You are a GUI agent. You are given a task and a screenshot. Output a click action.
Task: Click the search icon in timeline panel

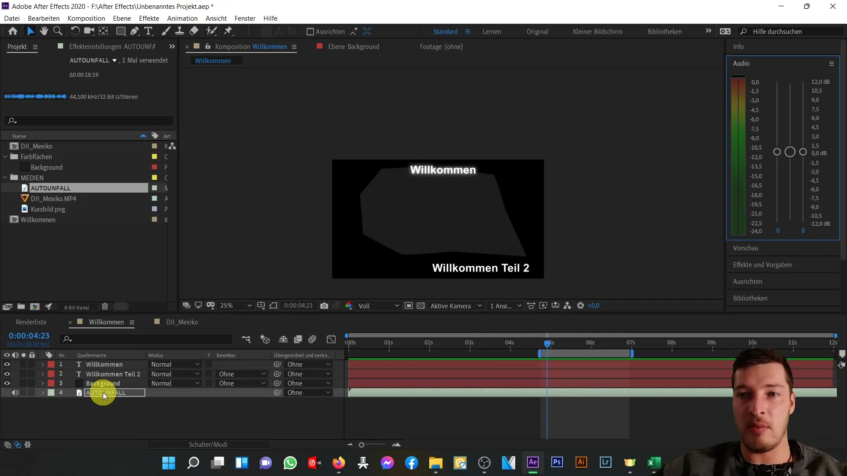[x=67, y=339]
